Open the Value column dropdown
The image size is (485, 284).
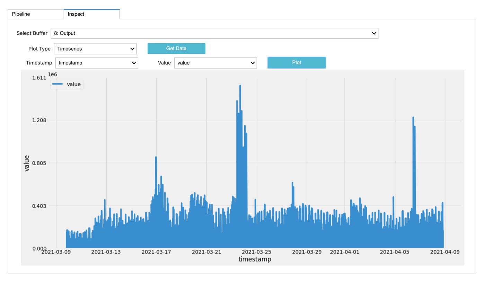click(215, 63)
